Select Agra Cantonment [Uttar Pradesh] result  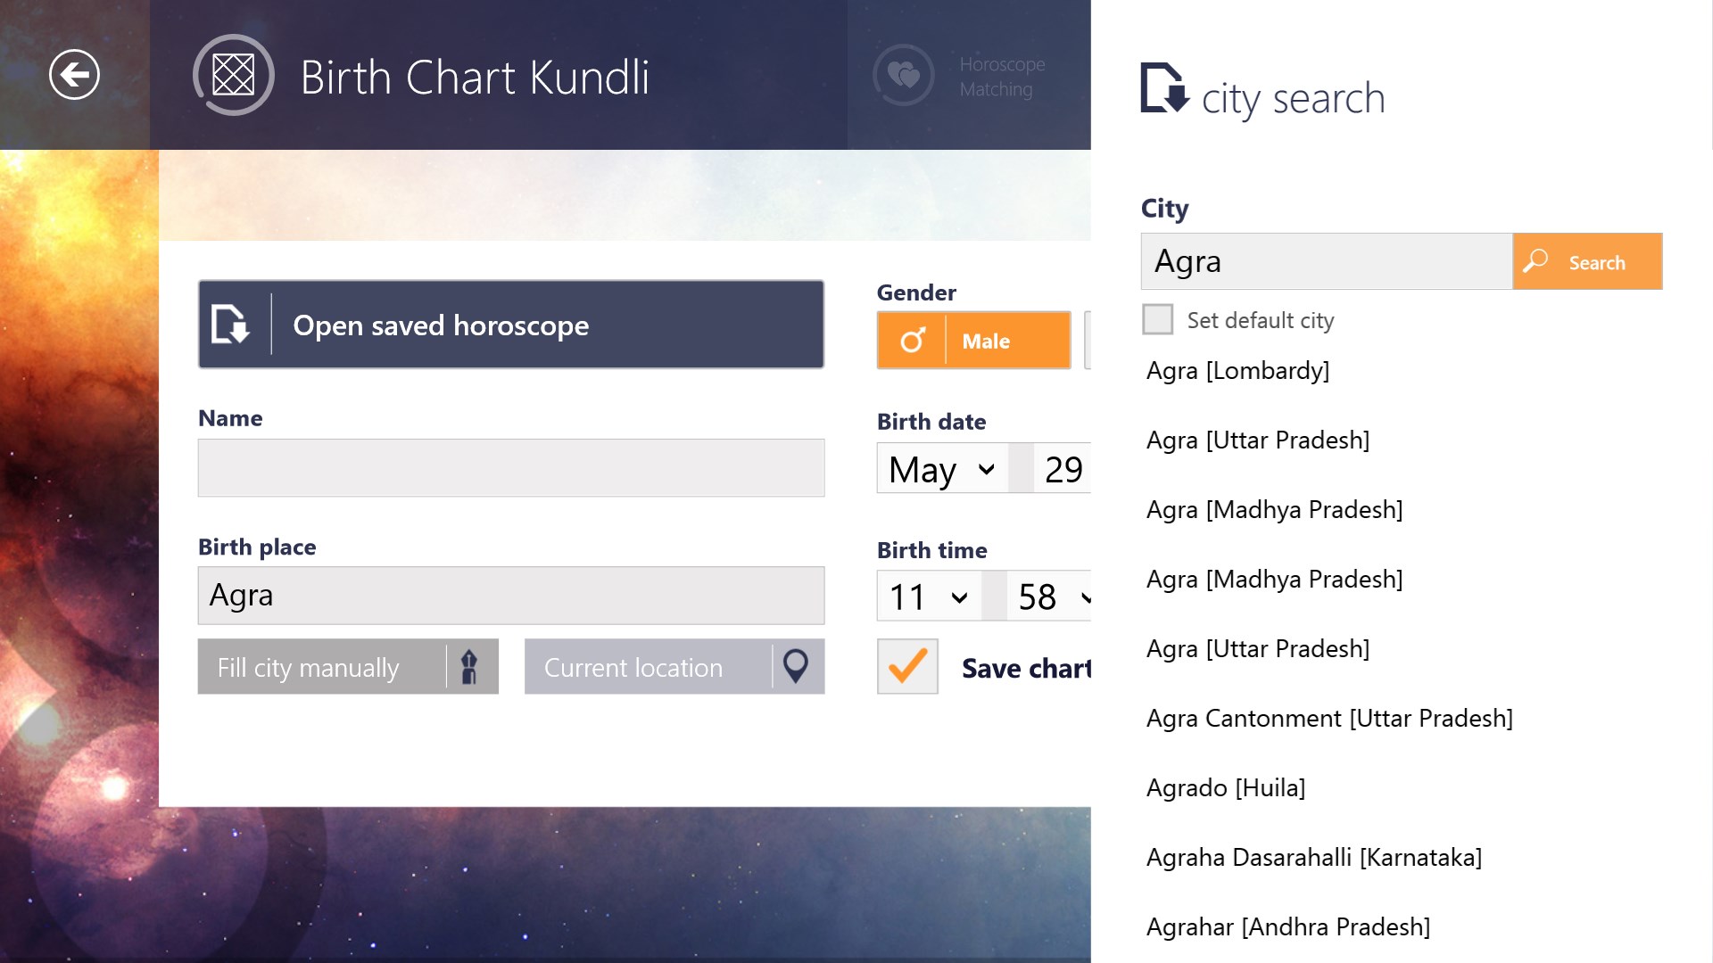pyautogui.click(x=1328, y=719)
